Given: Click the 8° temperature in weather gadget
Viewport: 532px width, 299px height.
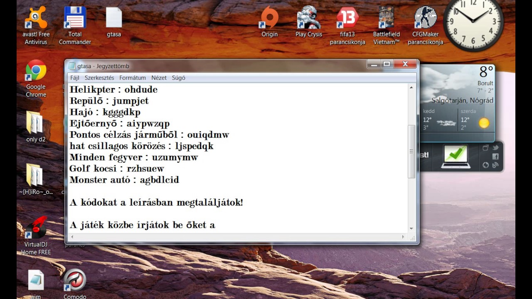Looking at the screenshot, I should pyautogui.click(x=486, y=72).
